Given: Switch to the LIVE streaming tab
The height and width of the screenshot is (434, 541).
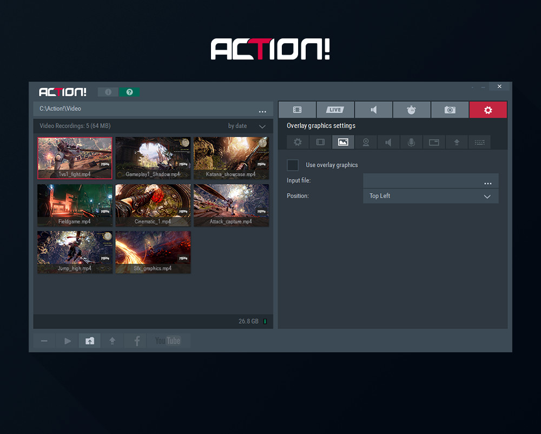Looking at the screenshot, I should [335, 110].
